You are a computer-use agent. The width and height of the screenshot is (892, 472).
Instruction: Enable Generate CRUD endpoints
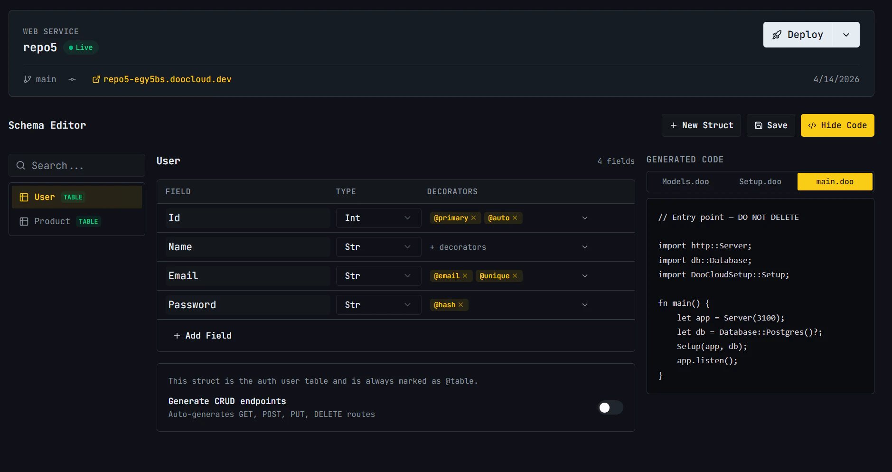(x=610, y=407)
